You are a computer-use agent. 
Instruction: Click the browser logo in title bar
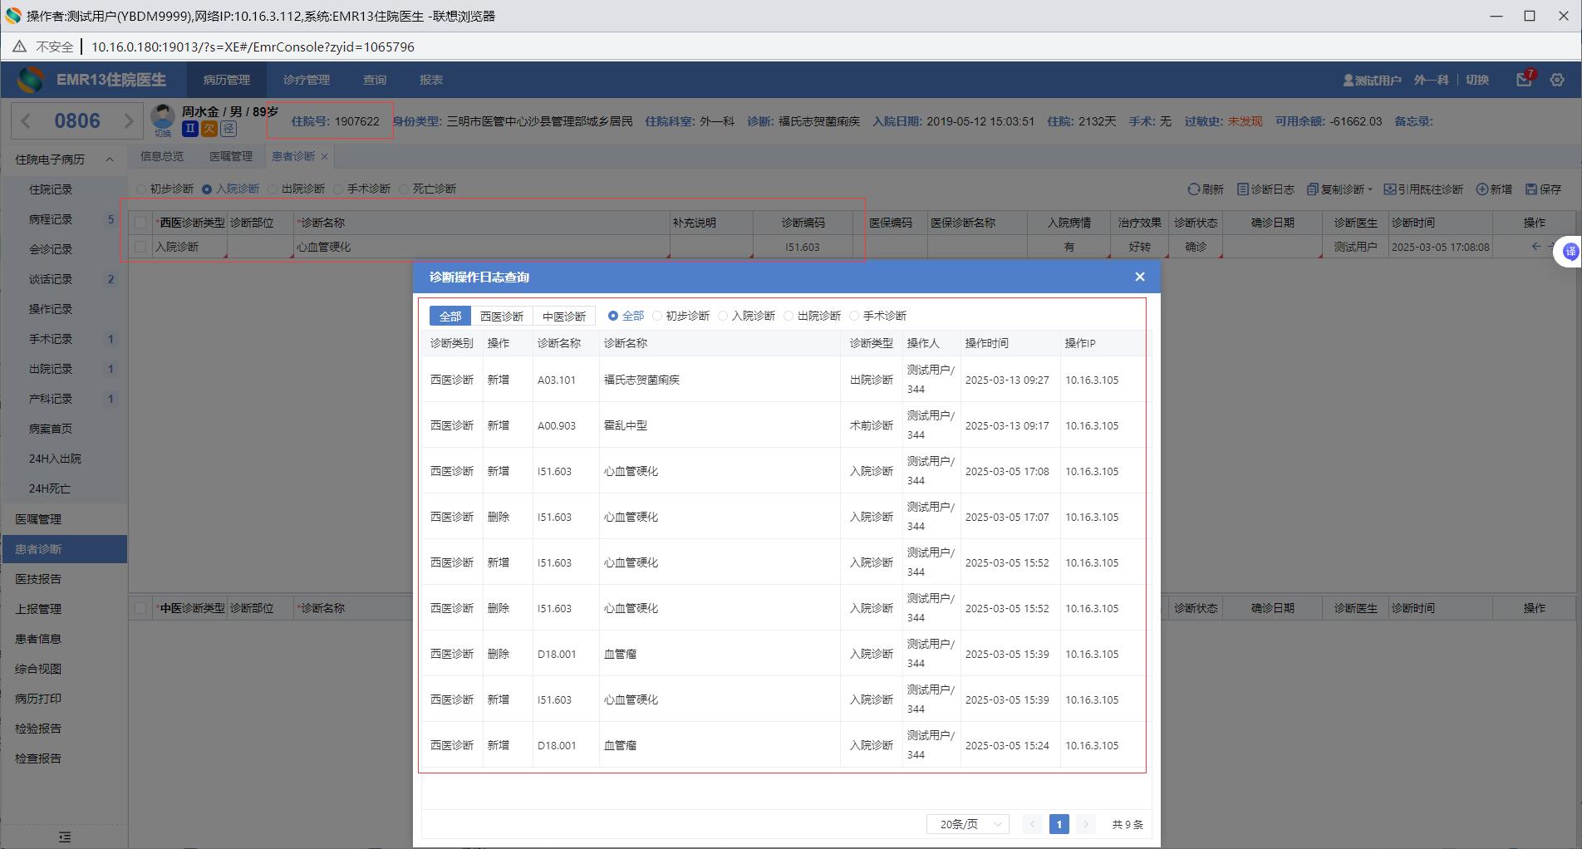pos(13,16)
